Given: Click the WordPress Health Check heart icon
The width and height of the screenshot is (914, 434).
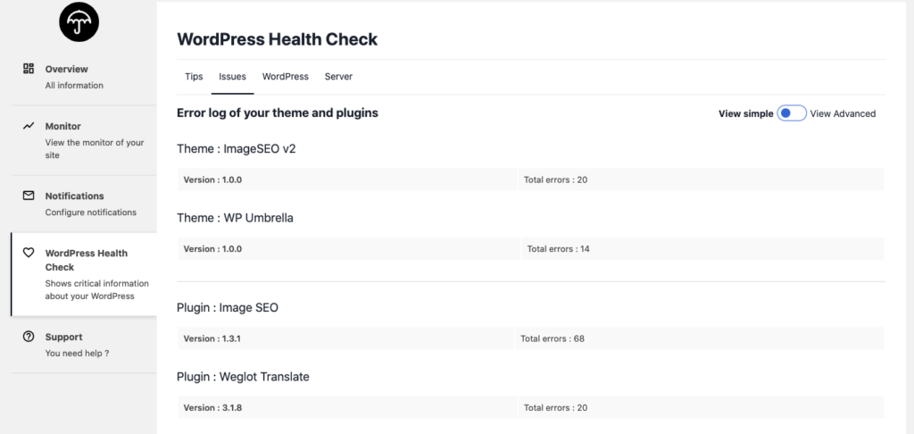Looking at the screenshot, I should 29,253.
